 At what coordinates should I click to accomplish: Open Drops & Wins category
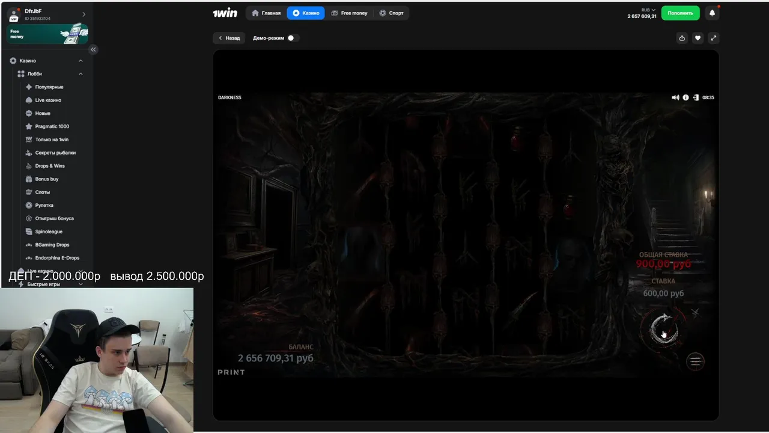coord(50,167)
